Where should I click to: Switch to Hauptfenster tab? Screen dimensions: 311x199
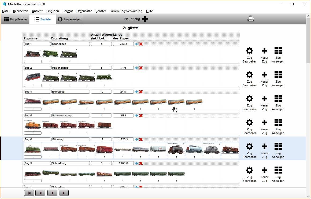click(16, 19)
